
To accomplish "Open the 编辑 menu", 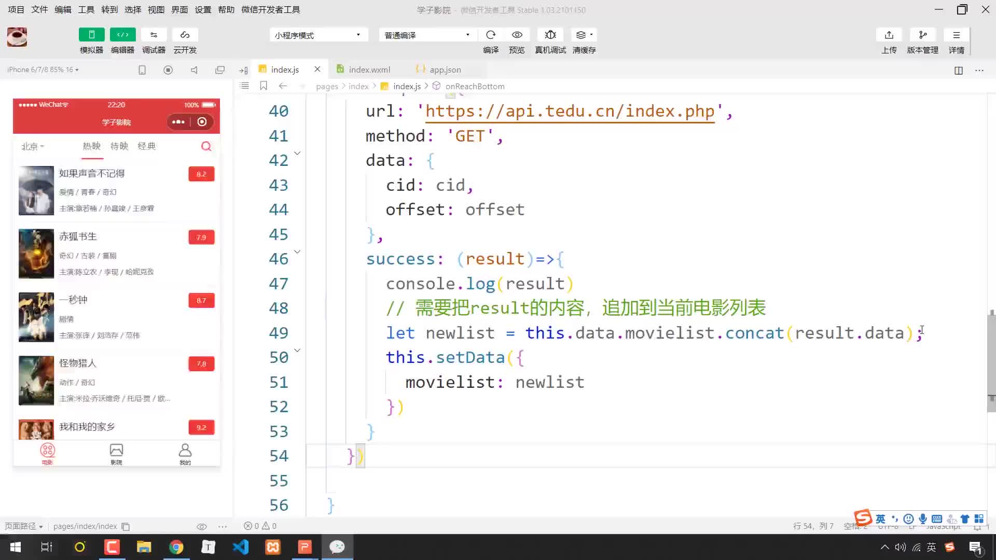I will (x=63, y=9).
